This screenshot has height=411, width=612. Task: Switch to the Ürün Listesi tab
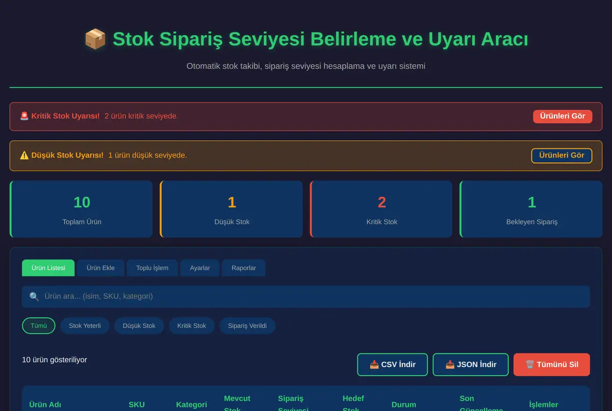pyautogui.click(x=48, y=268)
